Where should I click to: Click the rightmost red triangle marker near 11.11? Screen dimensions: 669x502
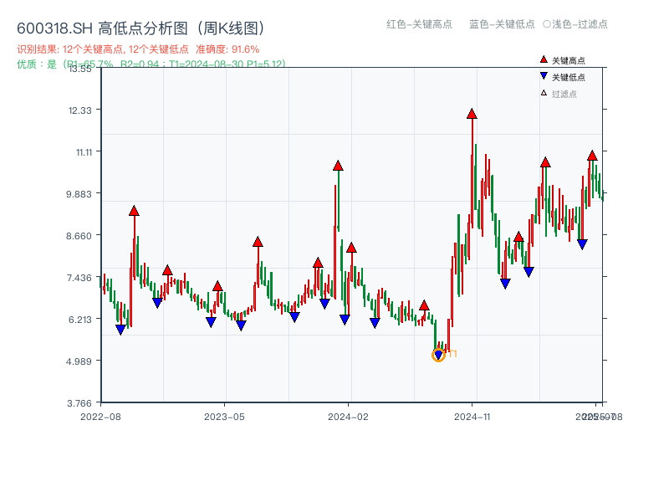[x=591, y=155]
